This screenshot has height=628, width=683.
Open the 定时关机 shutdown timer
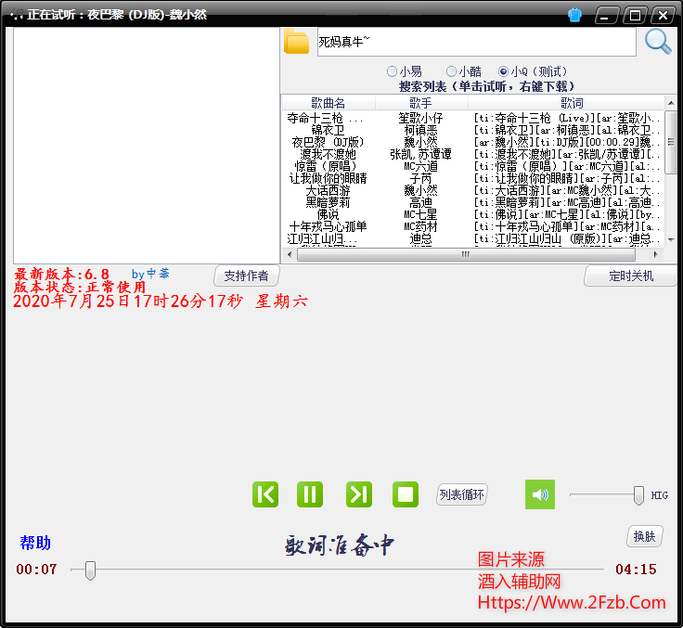pos(631,276)
